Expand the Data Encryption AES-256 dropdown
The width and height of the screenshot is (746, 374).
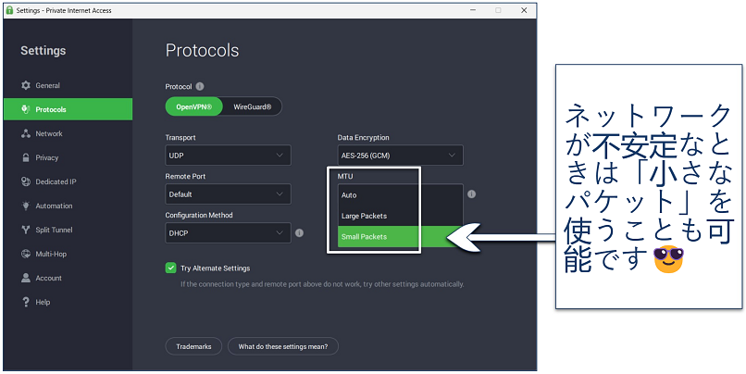coord(400,156)
